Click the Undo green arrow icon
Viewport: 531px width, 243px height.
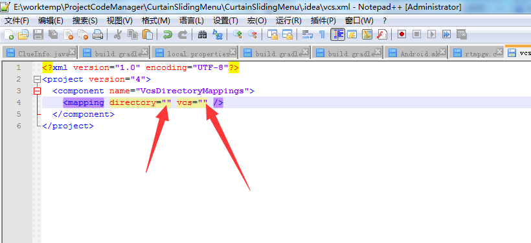(x=167, y=34)
